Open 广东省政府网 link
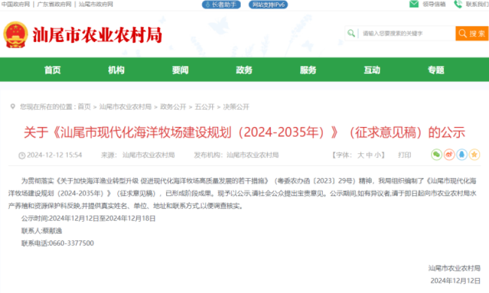This screenshot has width=489, height=293. point(54,4)
